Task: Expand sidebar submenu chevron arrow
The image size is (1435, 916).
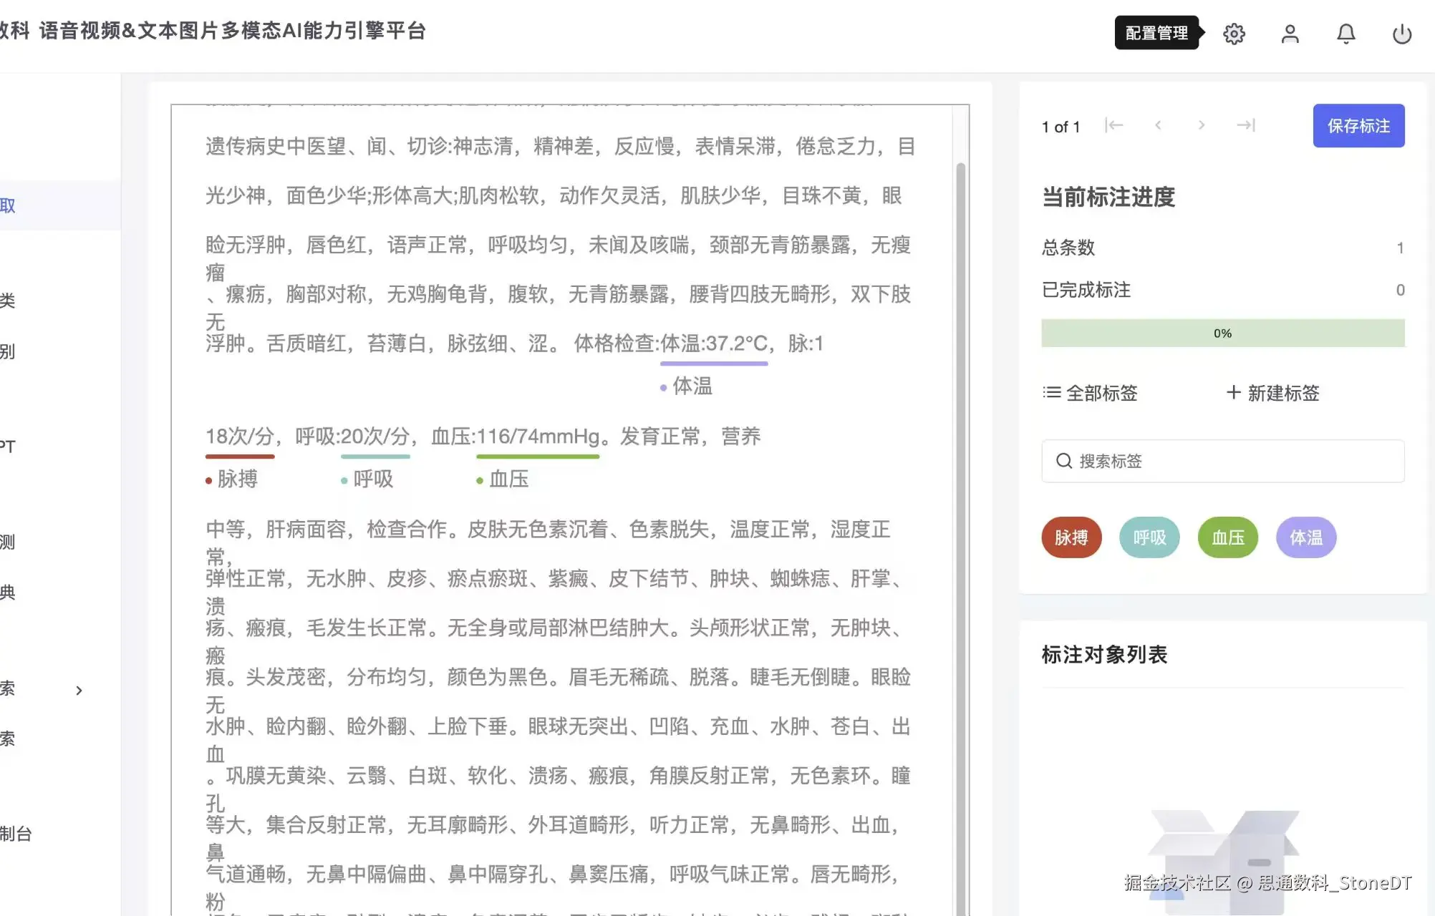Action: pyautogui.click(x=79, y=691)
